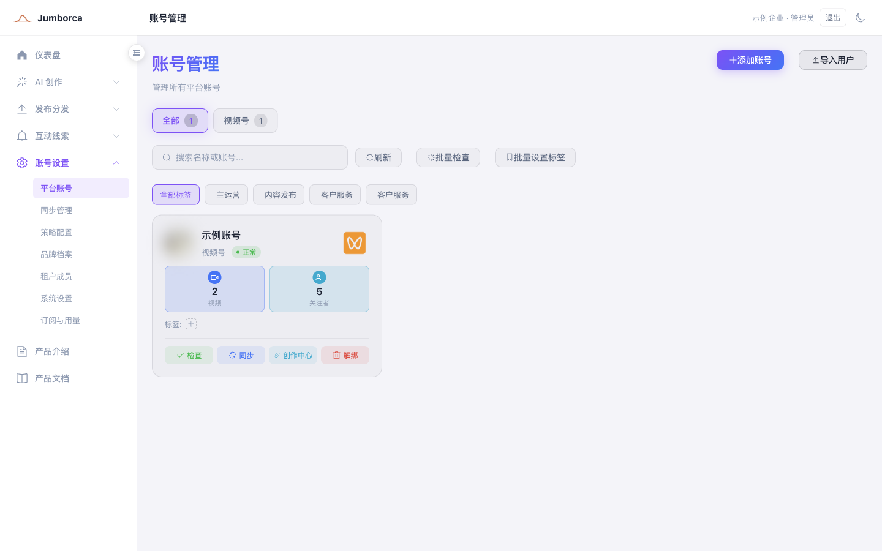Image resolution: width=882 pixels, height=551 pixels.
Task: Collapse the sidebar with the toggle icon
Action: [x=137, y=53]
